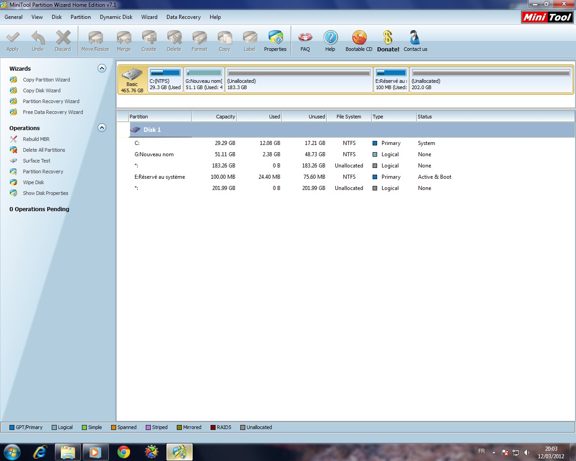Select E:Réservé au système partition row
Viewport: 576px width, 461px height.
click(346, 177)
